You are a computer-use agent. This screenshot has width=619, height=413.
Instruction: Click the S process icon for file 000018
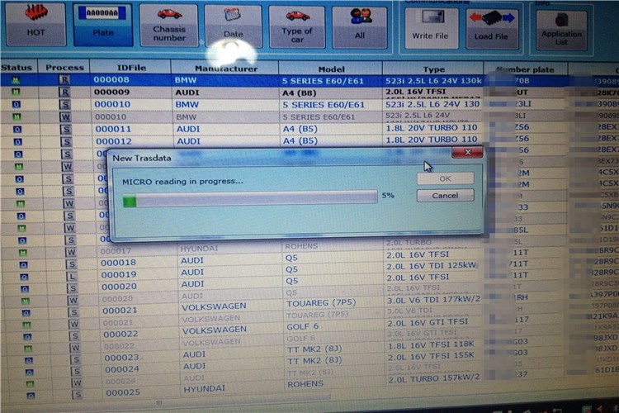pos(72,263)
